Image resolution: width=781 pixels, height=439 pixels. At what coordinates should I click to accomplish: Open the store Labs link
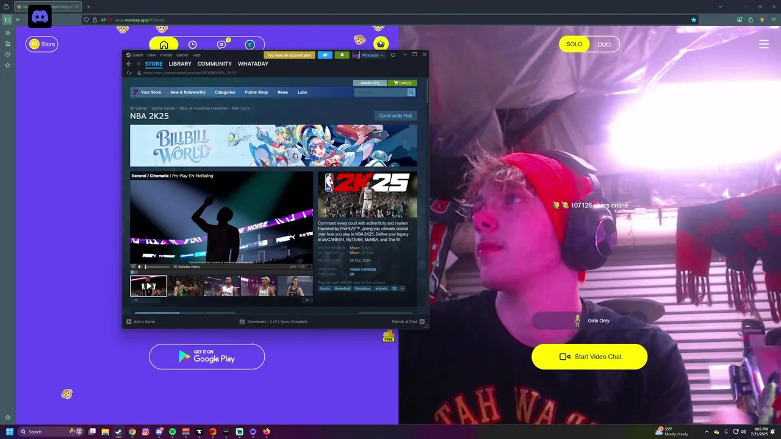[302, 92]
